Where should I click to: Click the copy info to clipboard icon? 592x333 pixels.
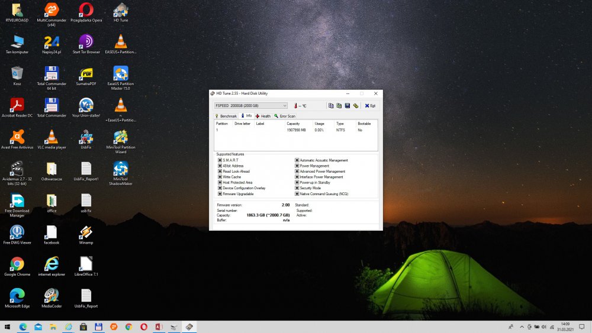coord(332,106)
